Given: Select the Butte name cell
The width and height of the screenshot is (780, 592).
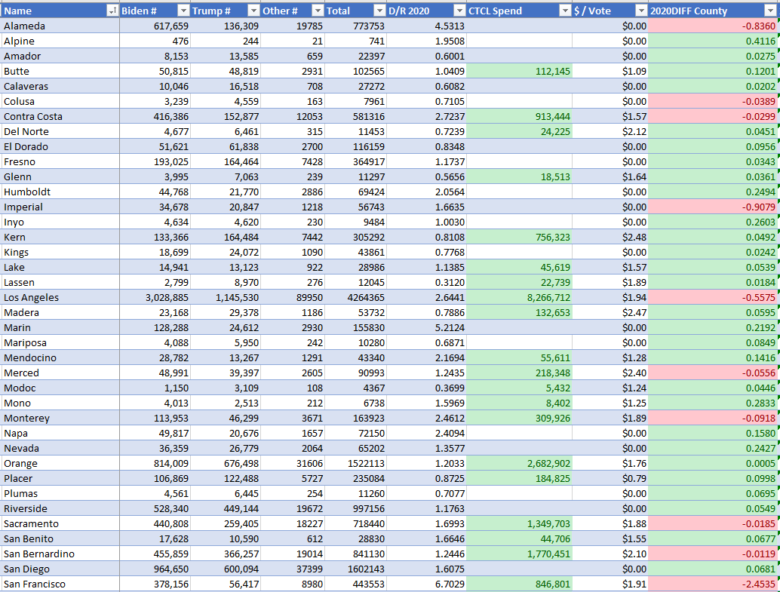Looking at the screenshot, I should click(x=60, y=71).
